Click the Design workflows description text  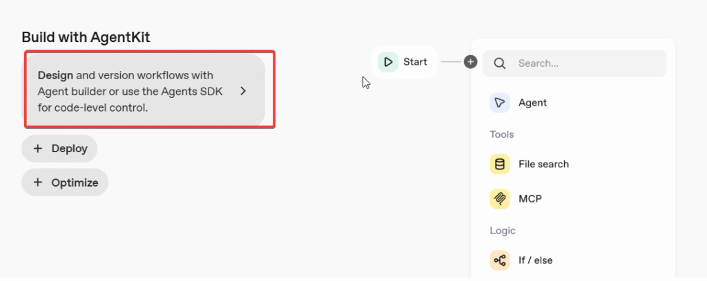pyautogui.click(x=130, y=91)
